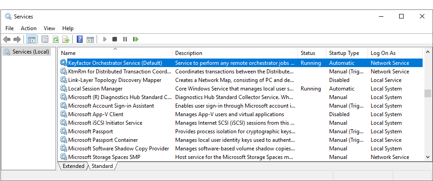Viewport: 433px width, 181px height.
Task: Click the Export List toolbar icon
Action: pos(66,40)
